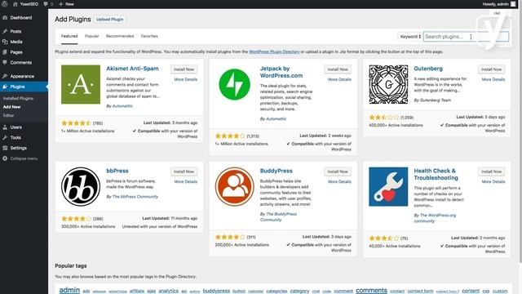Click the Dashboard sidebar icon
Image resolution: width=522 pixels, height=294 pixels.
click(x=5, y=18)
